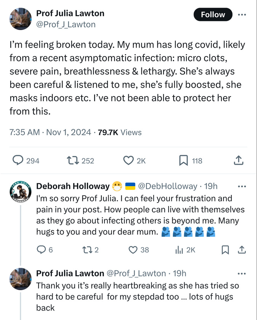Open more options on Julia's thank you reply
The height and width of the screenshot is (320, 257).
click(242, 273)
